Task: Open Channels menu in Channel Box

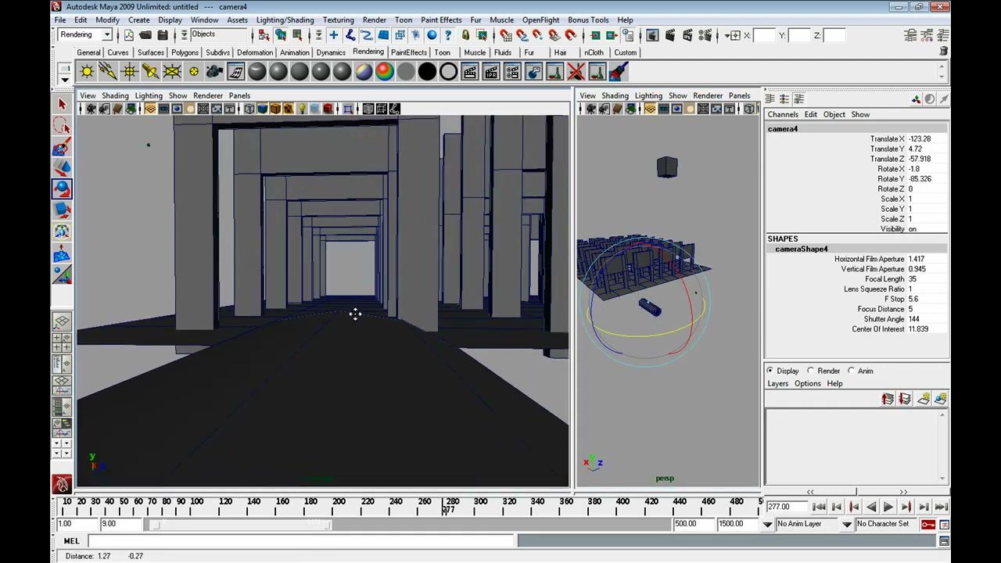Action: coord(783,114)
